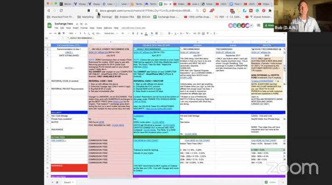The height and width of the screenshot is (185, 332).
Task: Reload the browser page
Action: pos(61,10)
